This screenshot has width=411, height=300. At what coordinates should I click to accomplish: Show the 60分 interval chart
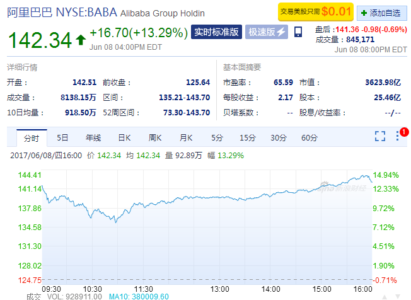pyautogui.click(x=310, y=138)
